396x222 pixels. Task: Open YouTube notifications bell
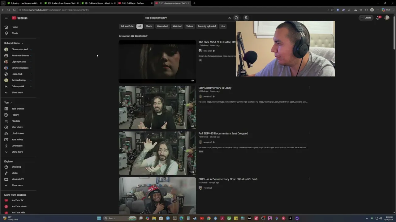[x=378, y=18]
